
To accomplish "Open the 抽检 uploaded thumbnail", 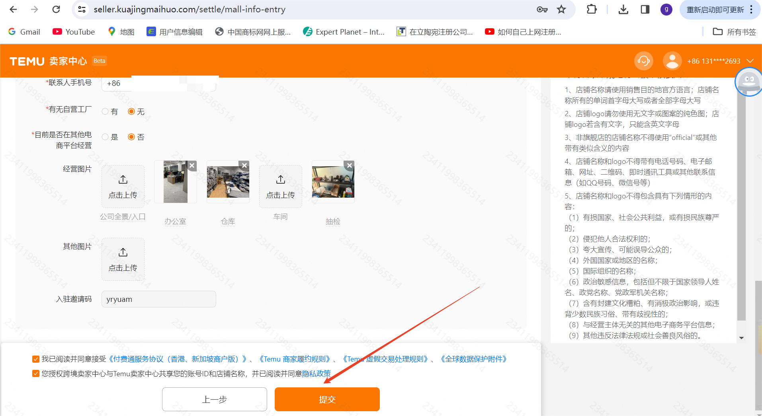I will [x=333, y=182].
